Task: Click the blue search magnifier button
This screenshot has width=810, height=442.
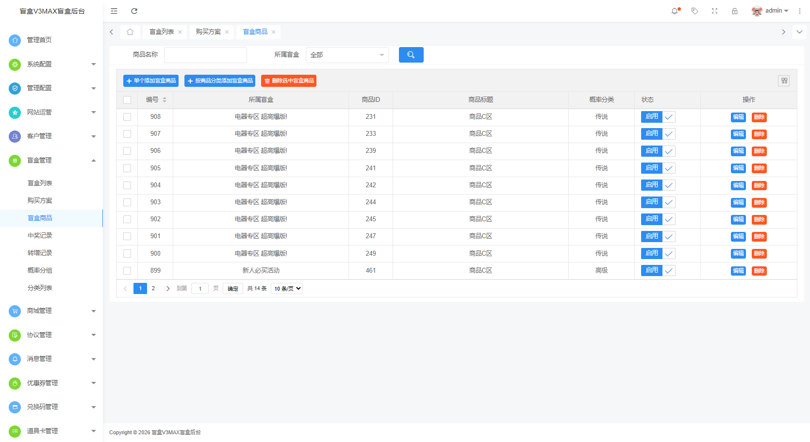Action: click(x=411, y=55)
